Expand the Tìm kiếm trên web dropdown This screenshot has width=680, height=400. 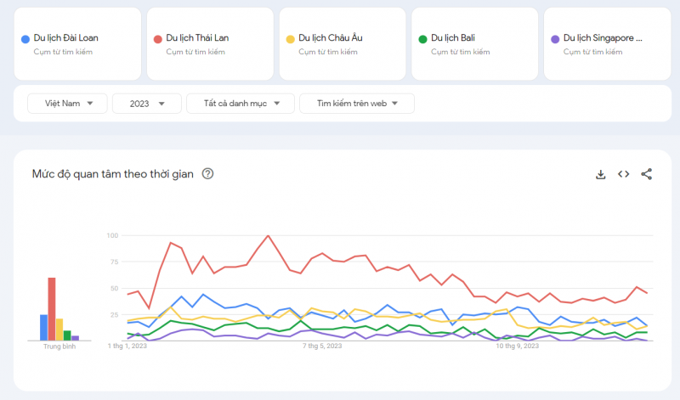pyautogui.click(x=357, y=103)
